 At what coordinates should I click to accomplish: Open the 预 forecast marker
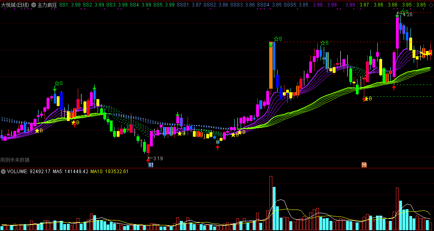(364, 165)
